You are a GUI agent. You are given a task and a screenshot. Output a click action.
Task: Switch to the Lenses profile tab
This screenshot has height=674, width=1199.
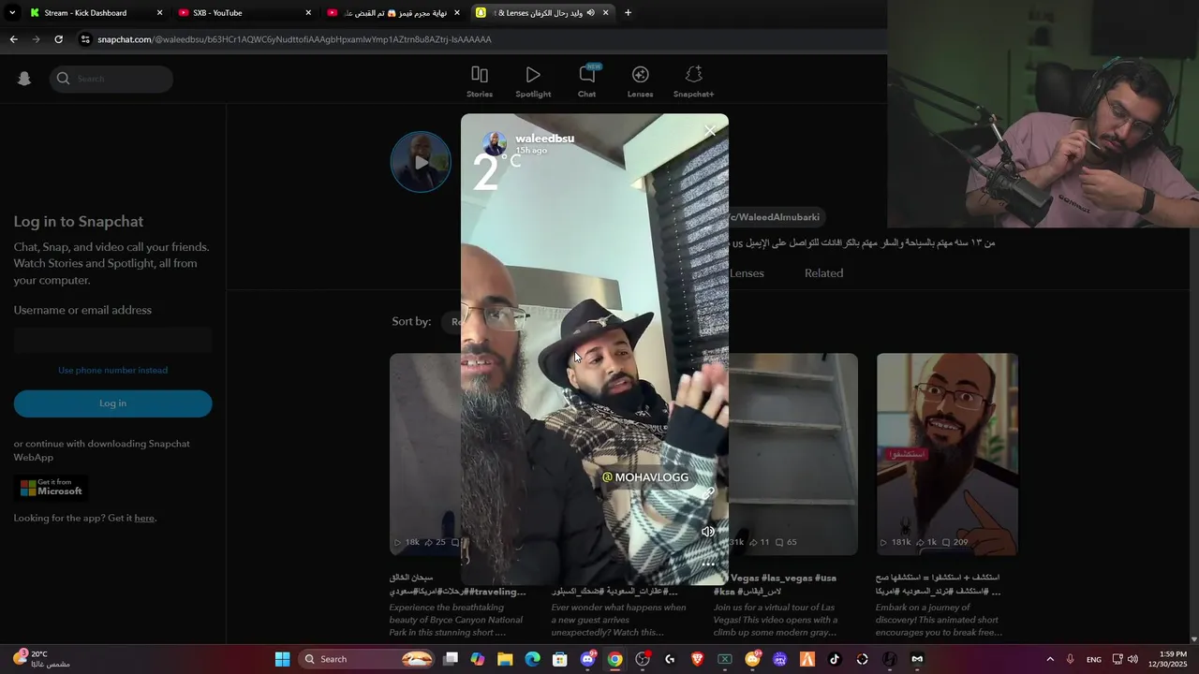click(x=746, y=273)
